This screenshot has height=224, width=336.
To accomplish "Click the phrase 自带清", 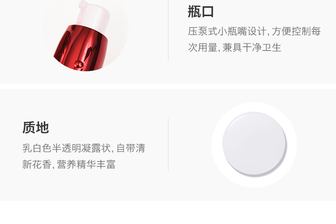I will [x=131, y=148].
